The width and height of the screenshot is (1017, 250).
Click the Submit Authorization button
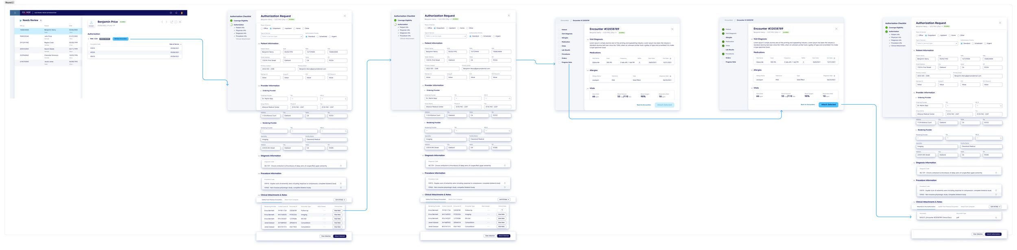click(993, 234)
